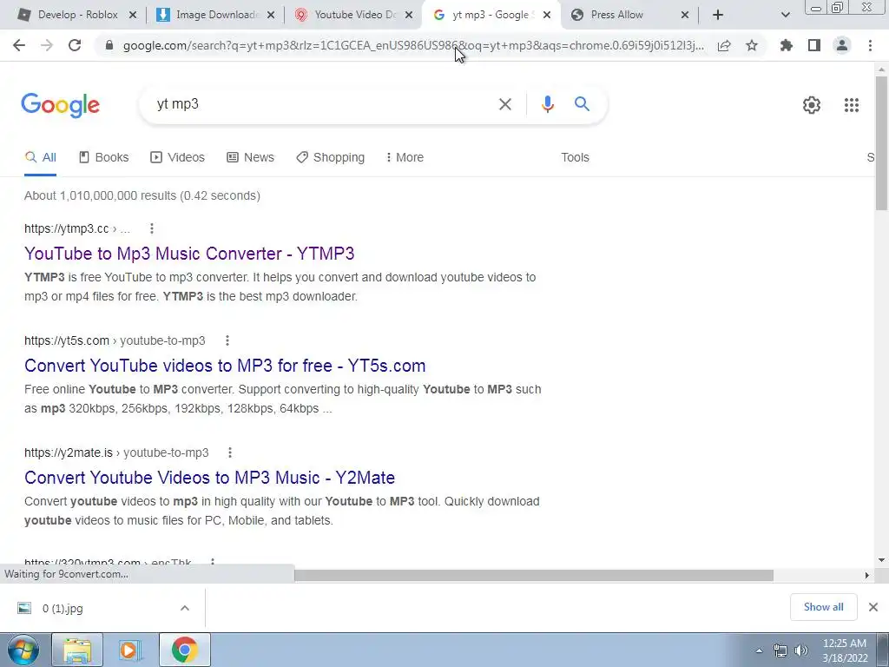View site information via lock icon
Image resolution: width=889 pixels, height=667 pixels.
[x=109, y=45]
